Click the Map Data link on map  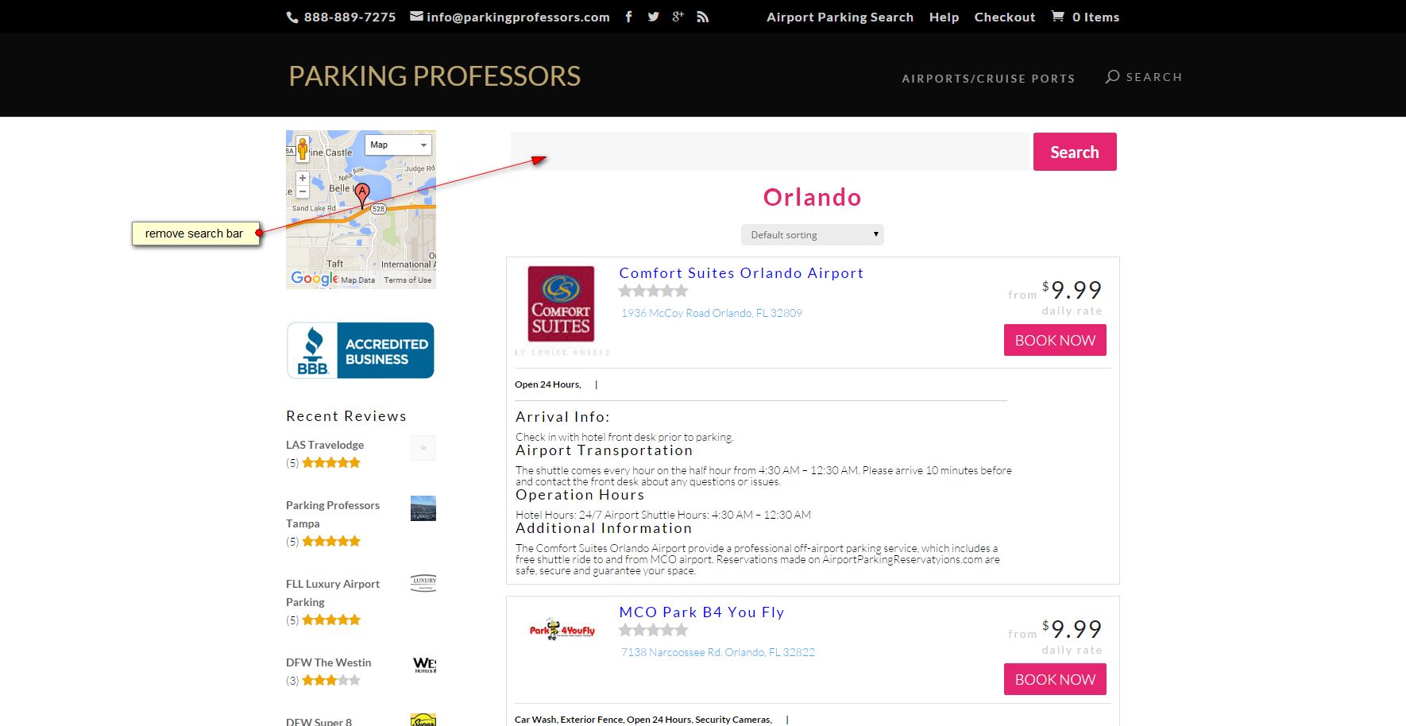(358, 280)
